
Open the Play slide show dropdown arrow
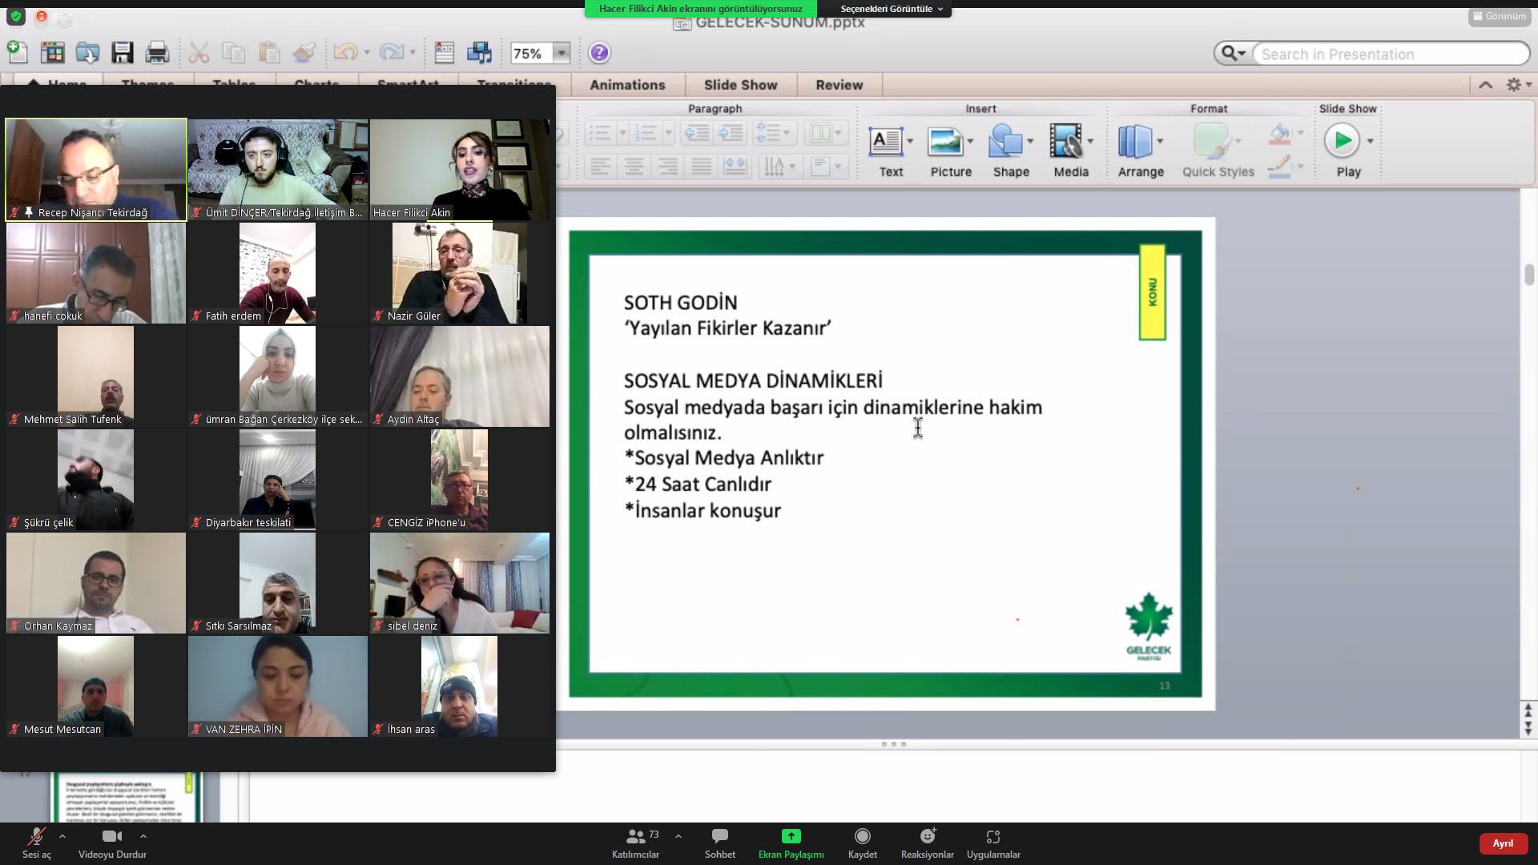[1370, 141]
